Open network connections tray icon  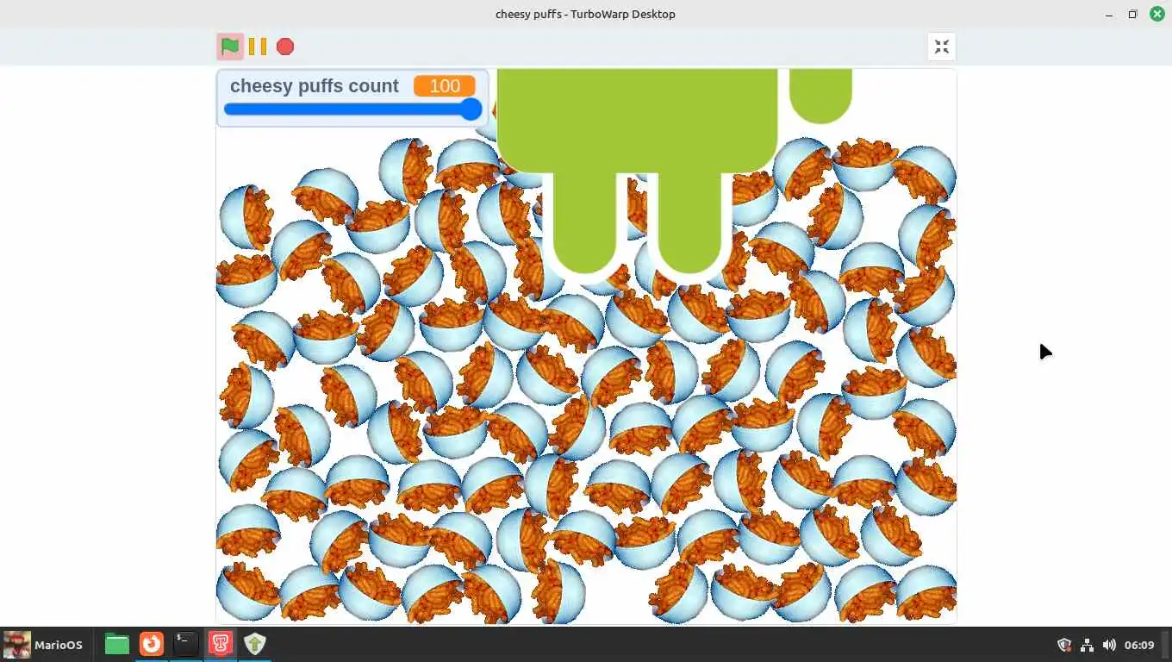click(x=1087, y=645)
